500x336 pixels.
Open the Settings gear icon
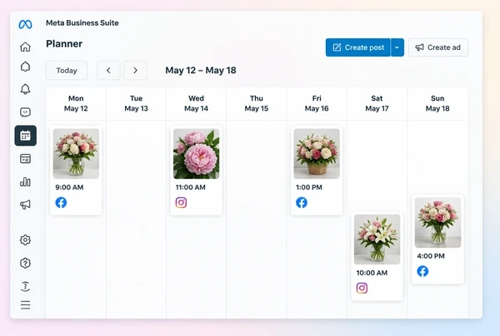click(x=25, y=240)
